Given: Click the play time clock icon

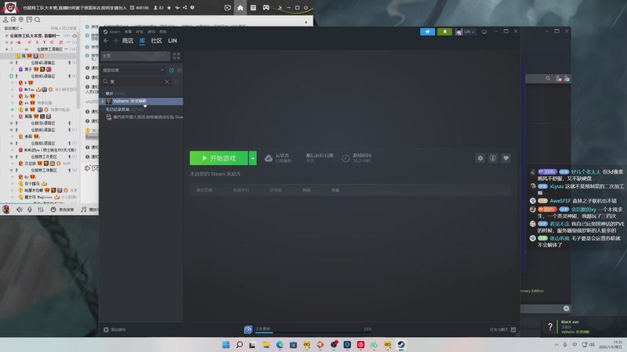Looking at the screenshot, I should tap(346, 159).
